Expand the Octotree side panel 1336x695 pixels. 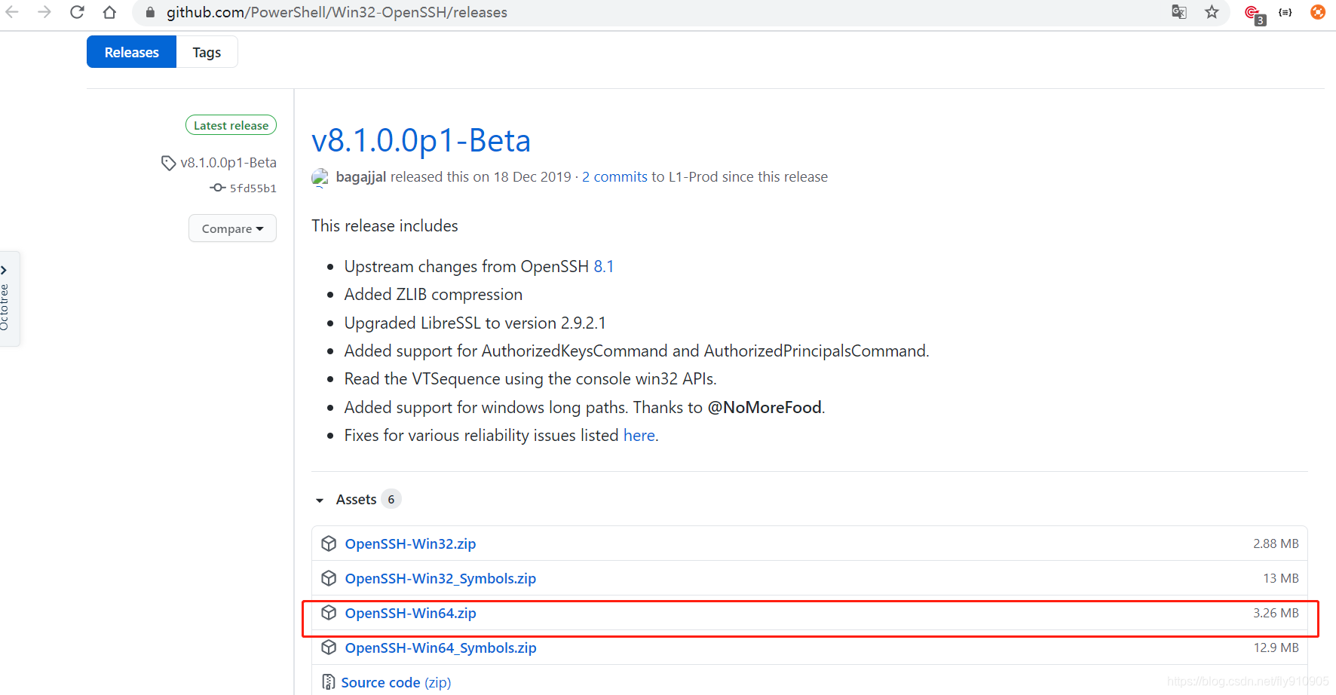coord(5,270)
